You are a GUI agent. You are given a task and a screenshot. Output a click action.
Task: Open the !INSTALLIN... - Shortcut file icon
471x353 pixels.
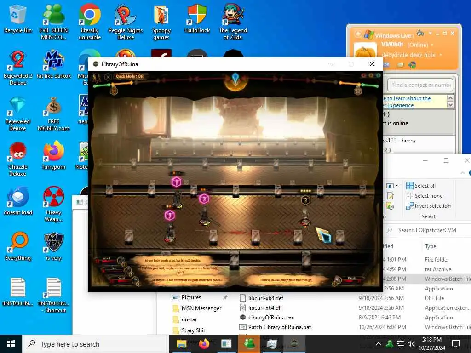[54, 296]
